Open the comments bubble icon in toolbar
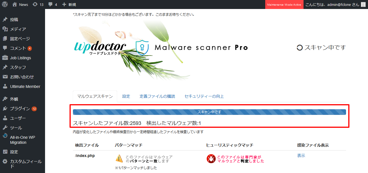The image size is (368, 173). click(x=50, y=4)
